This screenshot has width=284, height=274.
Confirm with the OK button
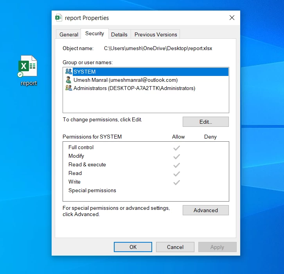tap(133, 247)
